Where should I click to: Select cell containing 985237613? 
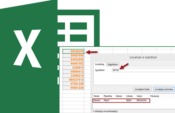point(73,80)
